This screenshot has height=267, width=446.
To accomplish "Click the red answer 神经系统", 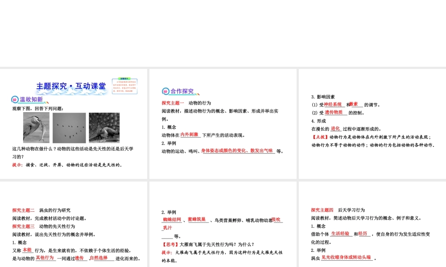I will tap(333, 105).
